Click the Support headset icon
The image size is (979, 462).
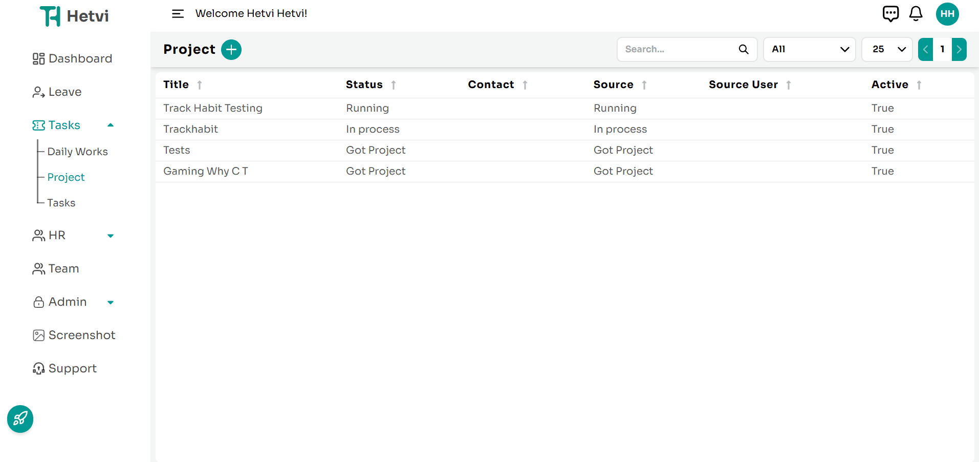38,369
